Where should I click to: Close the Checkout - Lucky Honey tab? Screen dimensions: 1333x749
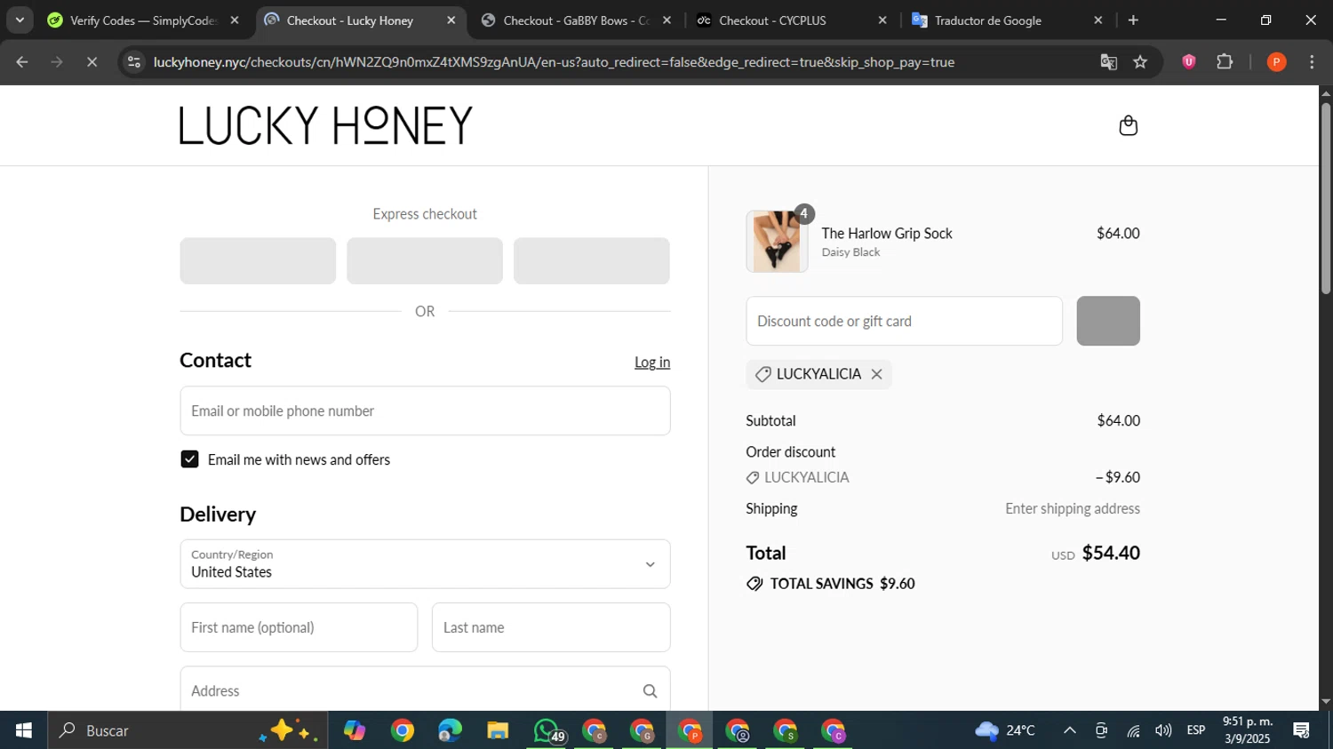[451, 20]
